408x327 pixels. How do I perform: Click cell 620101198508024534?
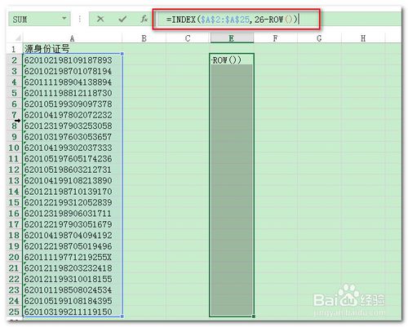(x=73, y=290)
